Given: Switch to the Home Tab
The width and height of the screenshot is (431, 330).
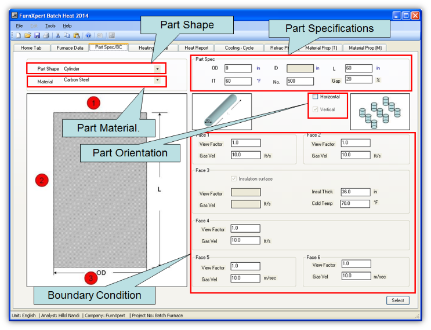Looking at the screenshot, I should point(31,47).
